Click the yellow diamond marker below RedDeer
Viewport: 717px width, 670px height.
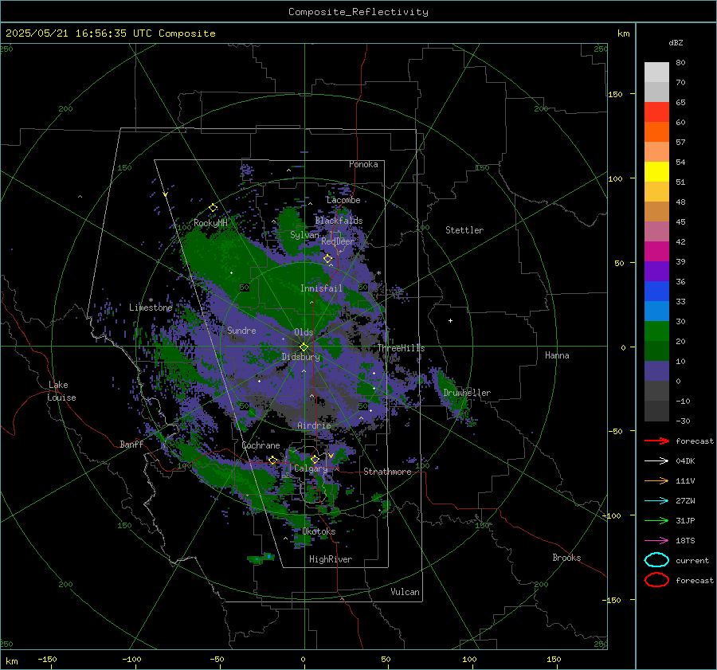coord(328,259)
